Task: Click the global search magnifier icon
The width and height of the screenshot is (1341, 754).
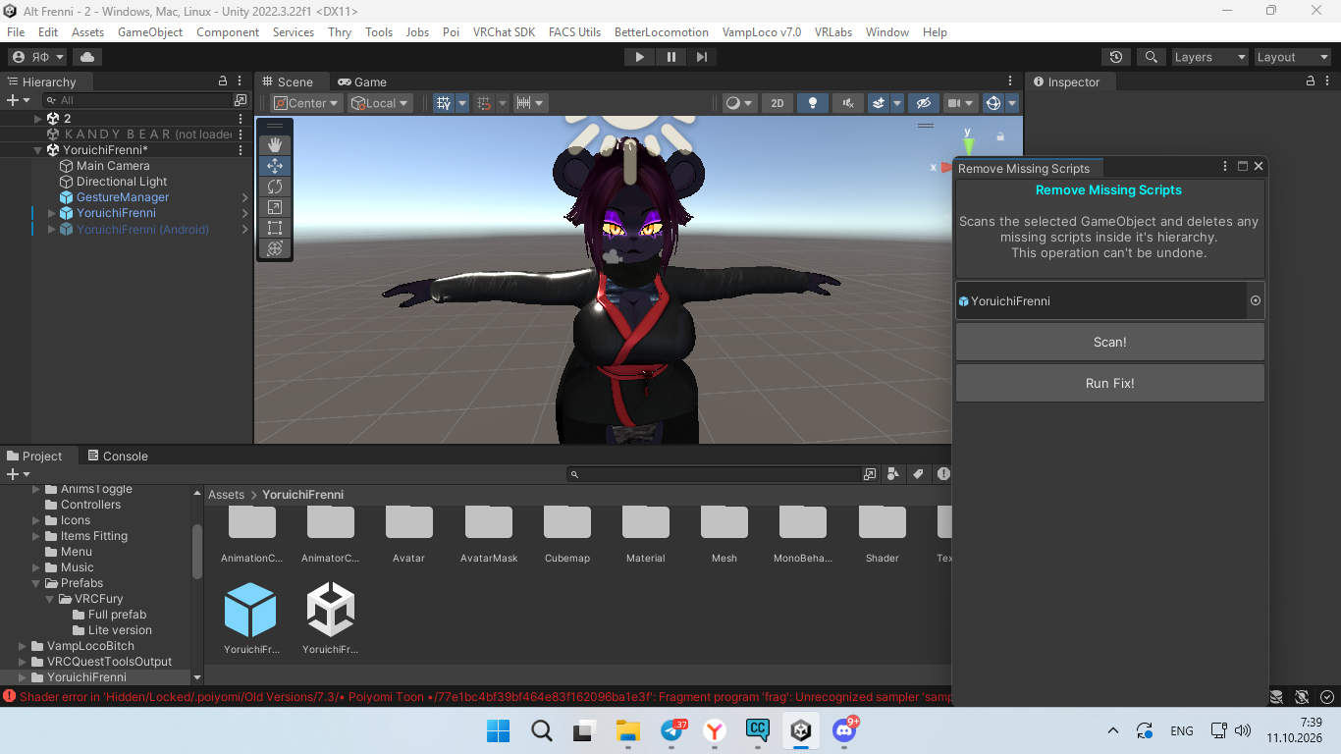Action: pos(1152,57)
